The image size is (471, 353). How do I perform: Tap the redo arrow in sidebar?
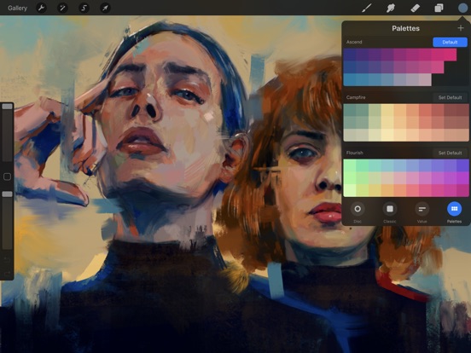coord(7,273)
